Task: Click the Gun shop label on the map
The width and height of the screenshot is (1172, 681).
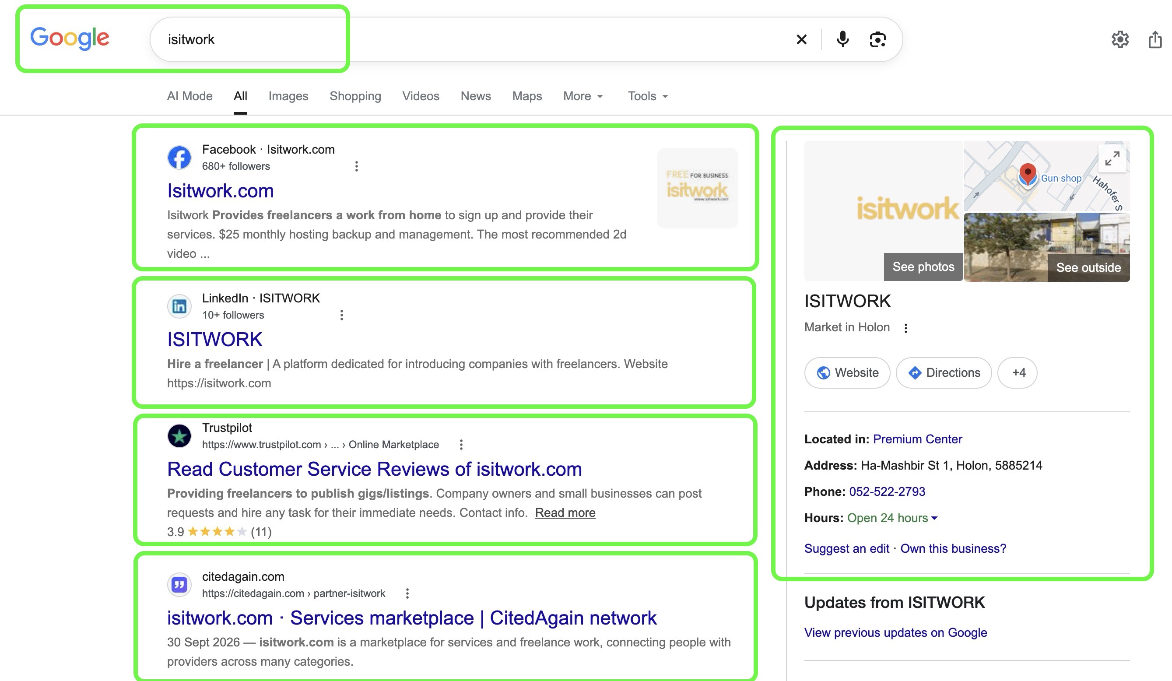Action: (x=1061, y=178)
